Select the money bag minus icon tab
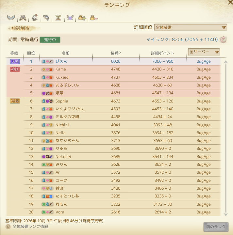 click(x=93, y=18)
